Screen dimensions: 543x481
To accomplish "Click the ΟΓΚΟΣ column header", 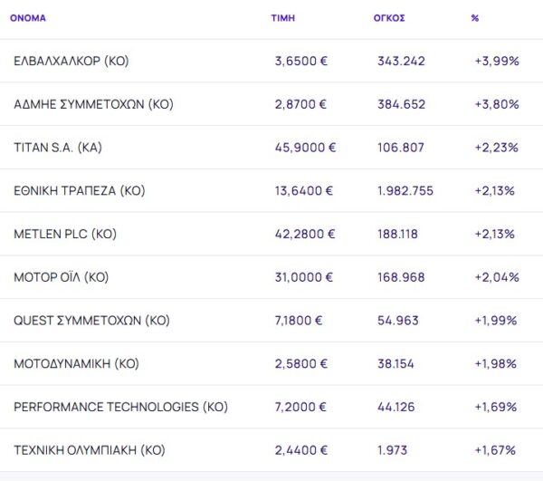I will pyautogui.click(x=389, y=18).
